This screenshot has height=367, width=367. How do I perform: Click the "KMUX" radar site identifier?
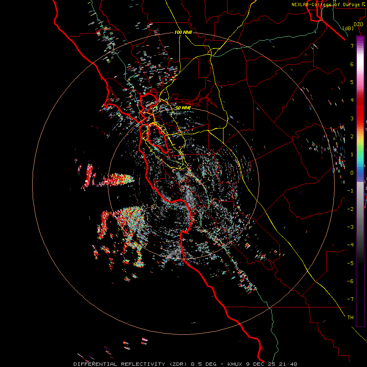tap(235, 364)
